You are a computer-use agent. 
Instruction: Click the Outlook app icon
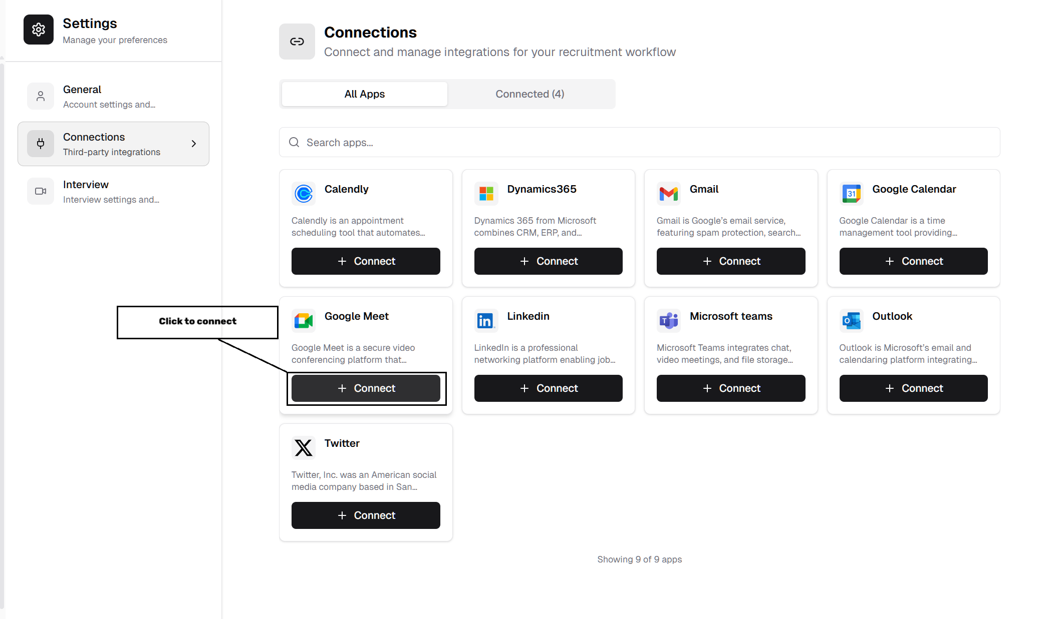coord(852,321)
